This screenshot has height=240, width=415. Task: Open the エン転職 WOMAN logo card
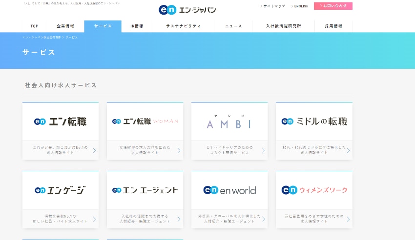click(x=145, y=121)
